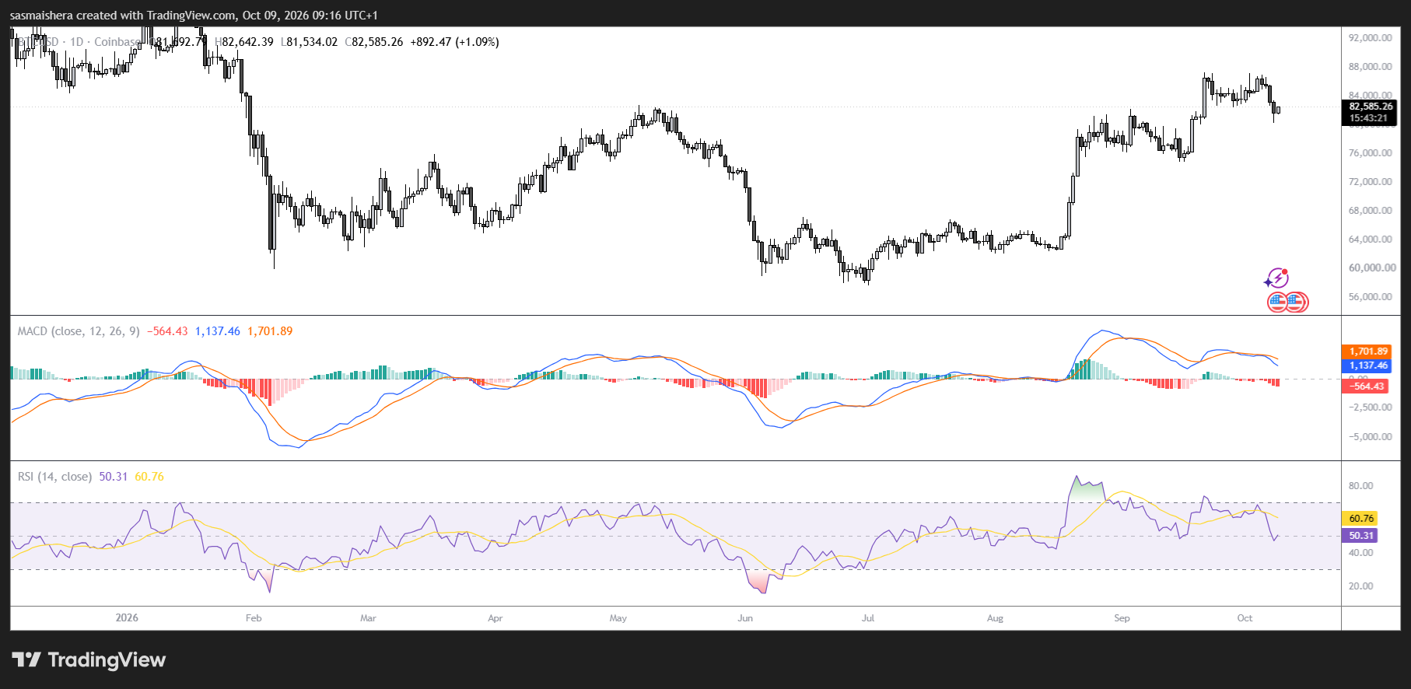Open the left US flag economic event icon

[x=1277, y=302]
